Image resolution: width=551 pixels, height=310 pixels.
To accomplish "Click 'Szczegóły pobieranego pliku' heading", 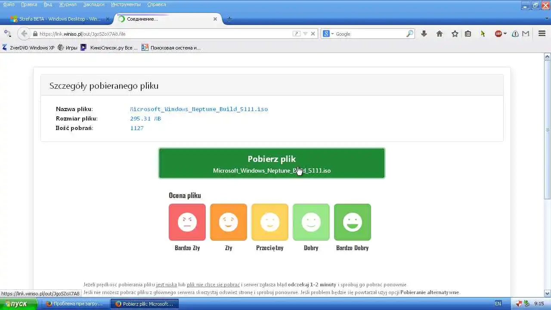I will pyautogui.click(x=104, y=86).
